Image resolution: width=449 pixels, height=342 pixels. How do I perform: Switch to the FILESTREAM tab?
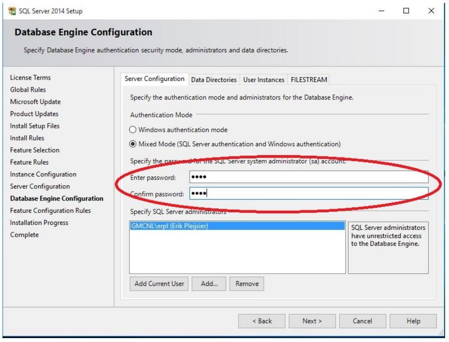pos(309,80)
